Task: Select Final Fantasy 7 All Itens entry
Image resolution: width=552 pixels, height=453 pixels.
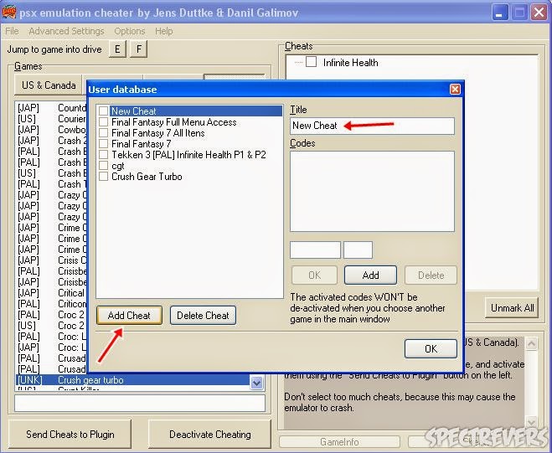Action: click(158, 133)
